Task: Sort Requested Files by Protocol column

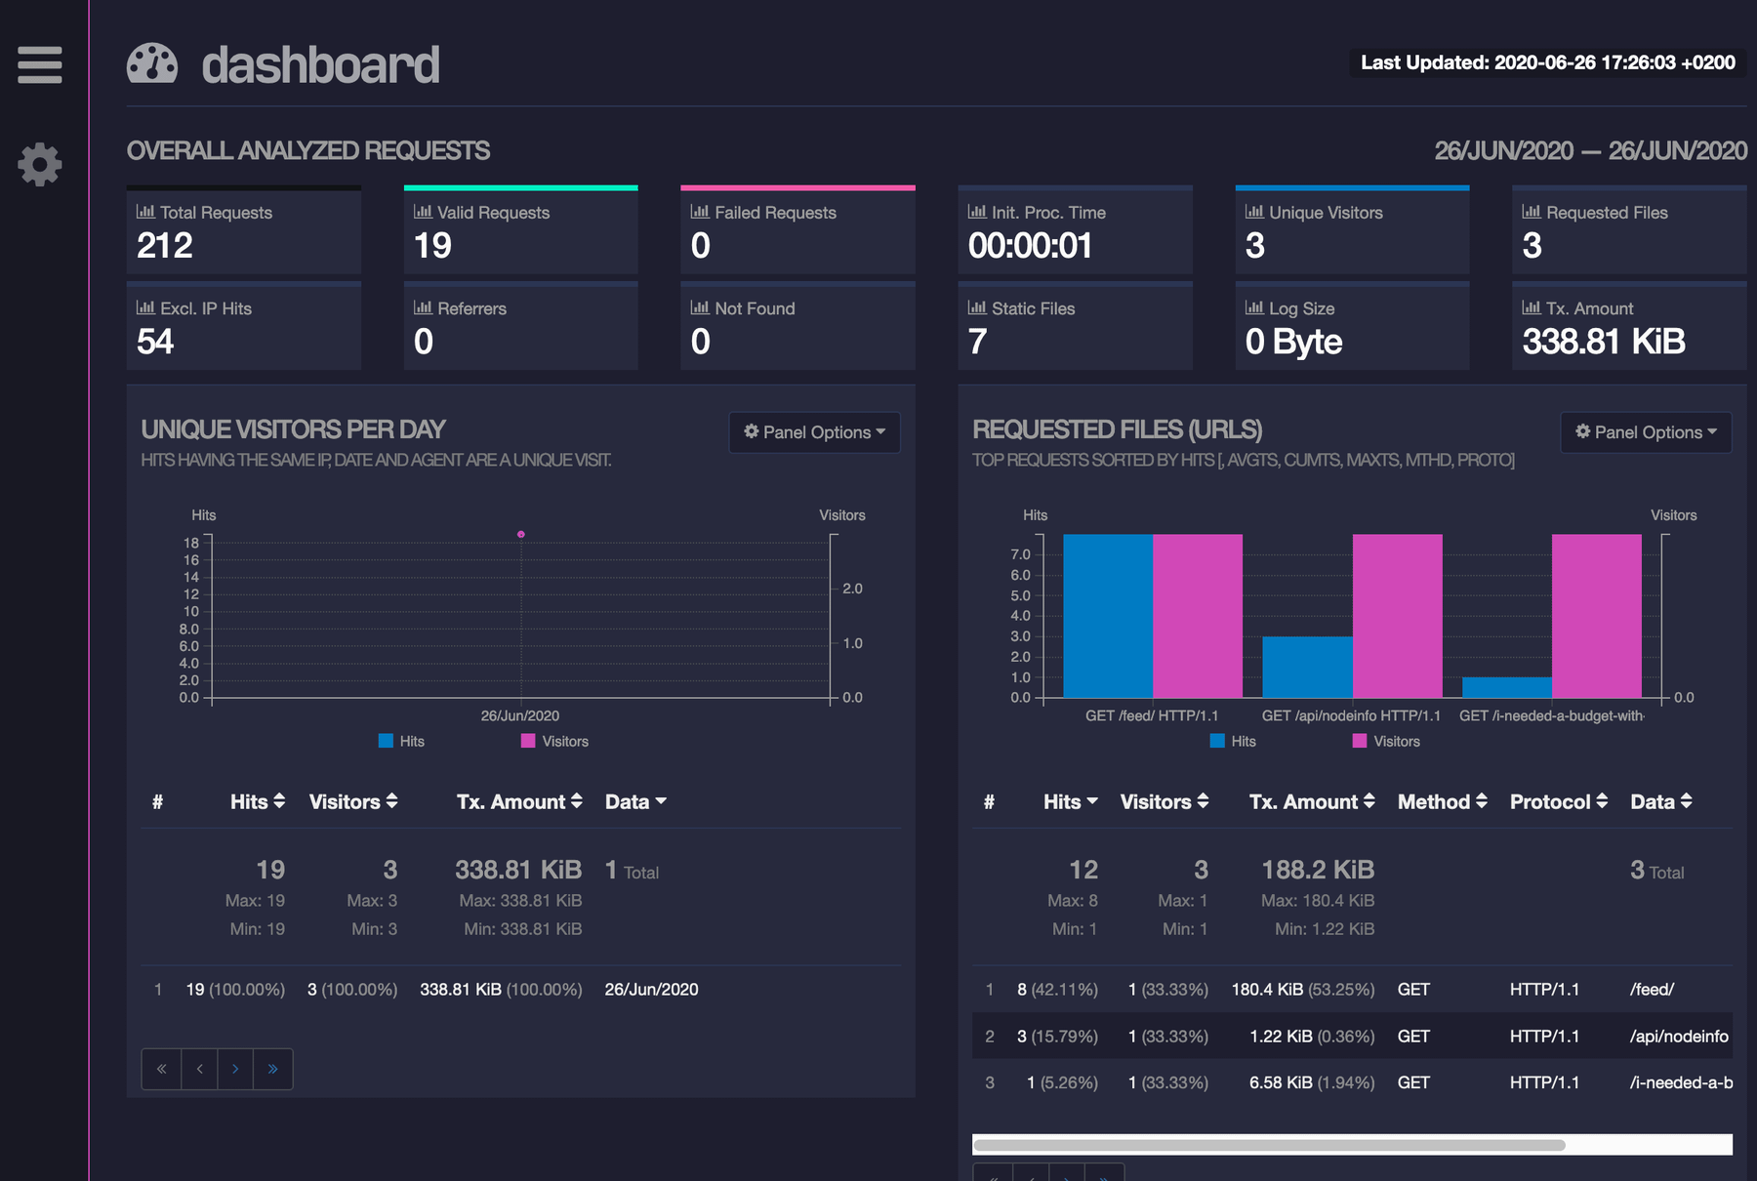Action: pyautogui.click(x=1558, y=801)
